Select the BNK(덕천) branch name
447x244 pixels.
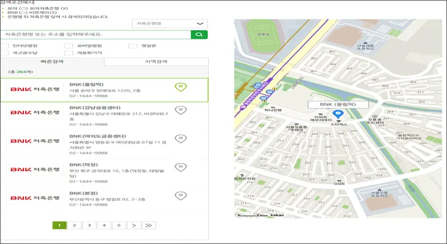(x=83, y=165)
